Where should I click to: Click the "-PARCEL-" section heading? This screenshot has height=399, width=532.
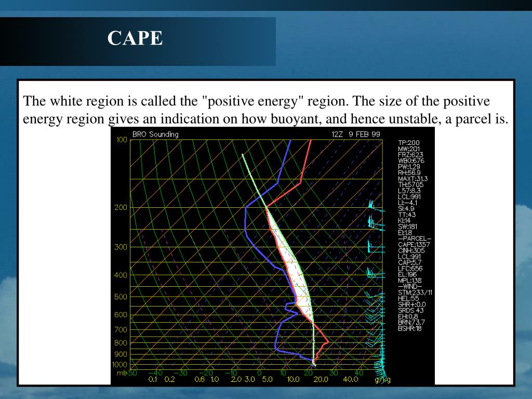click(415, 238)
